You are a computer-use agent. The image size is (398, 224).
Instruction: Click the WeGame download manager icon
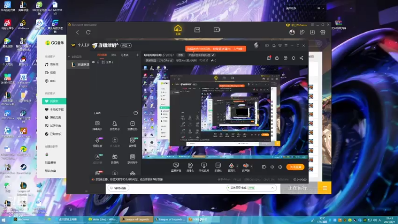tap(312, 32)
